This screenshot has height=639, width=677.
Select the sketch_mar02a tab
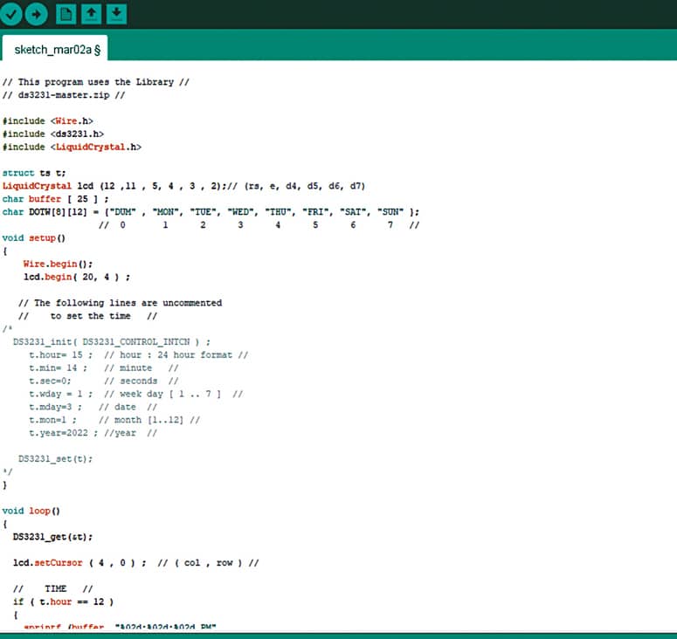click(x=56, y=49)
